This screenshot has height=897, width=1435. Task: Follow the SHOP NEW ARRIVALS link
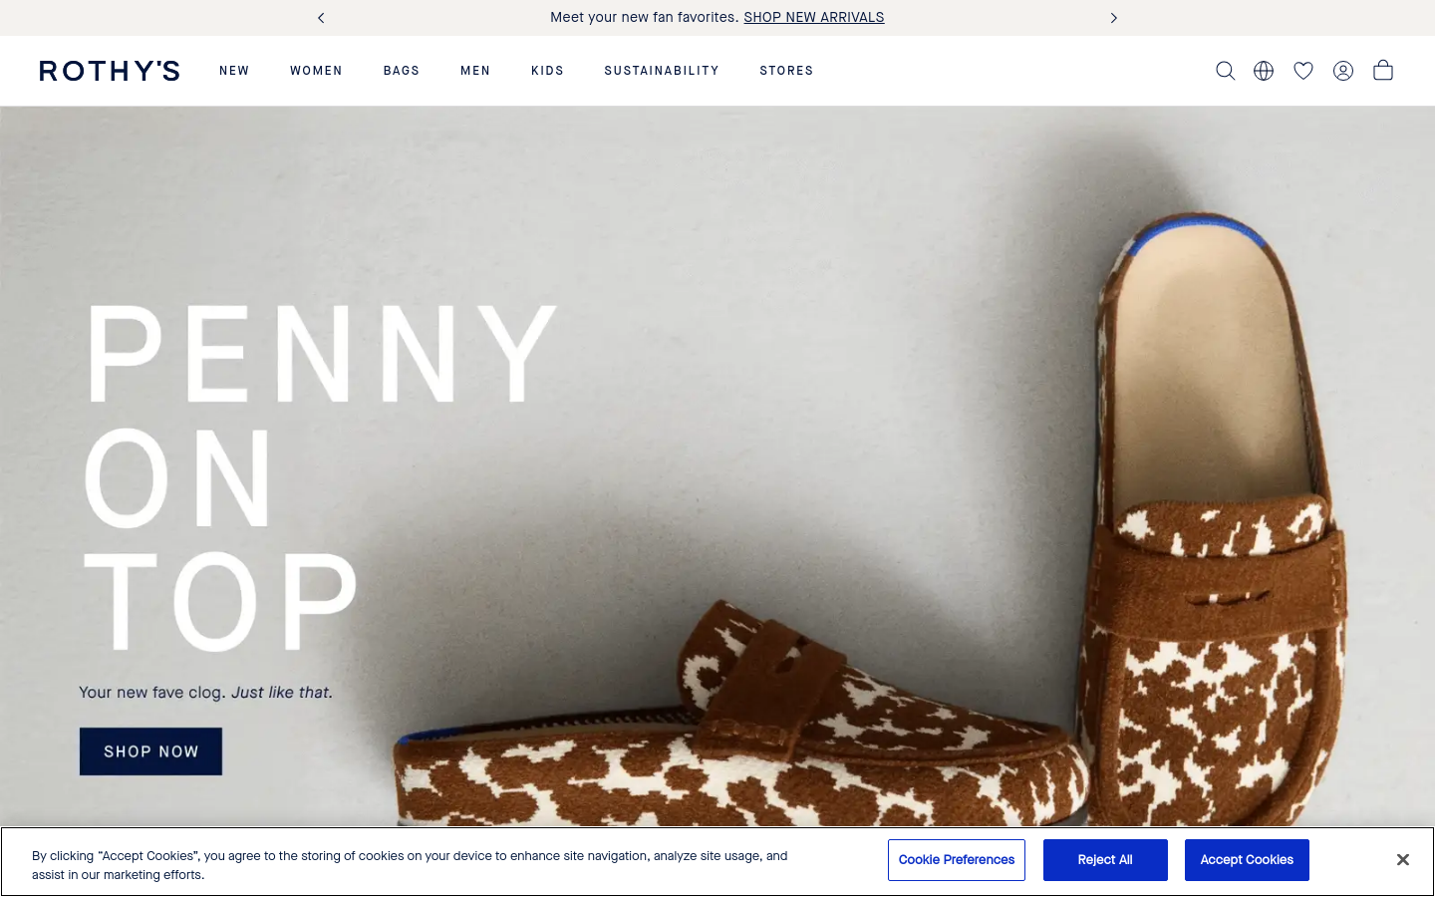click(x=814, y=17)
